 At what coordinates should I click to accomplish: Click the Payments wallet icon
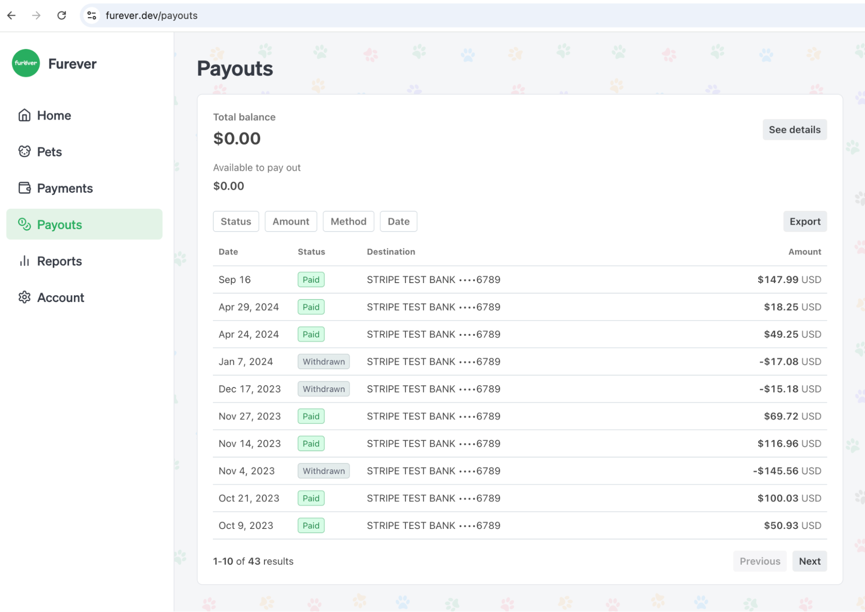(24, 188)
